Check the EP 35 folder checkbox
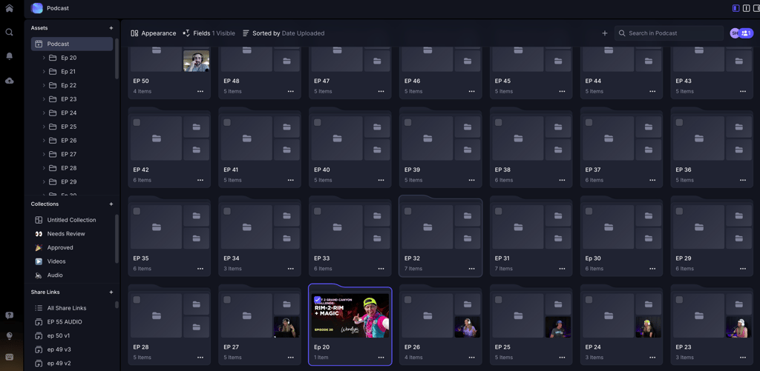Viewport: 760px width, 371px height. click(x=137, y=211)
